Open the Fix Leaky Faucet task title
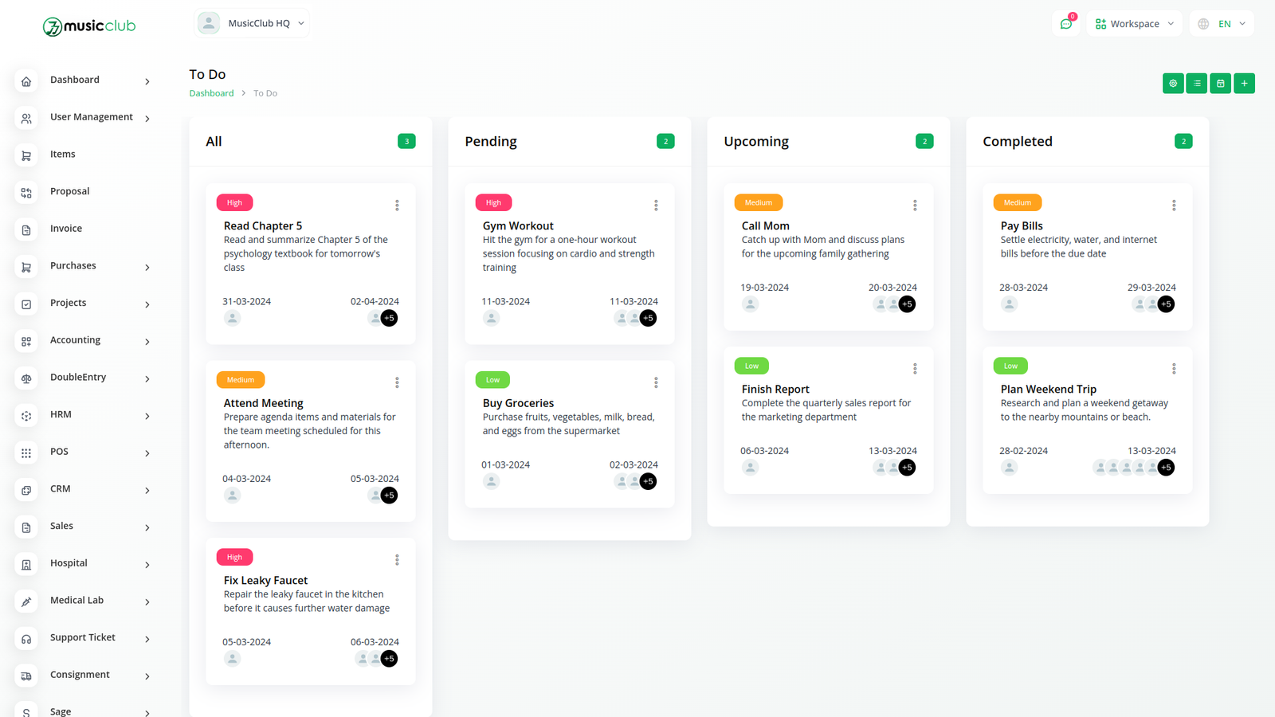Viewport: 1275px width, 717px height. (265, 581)
